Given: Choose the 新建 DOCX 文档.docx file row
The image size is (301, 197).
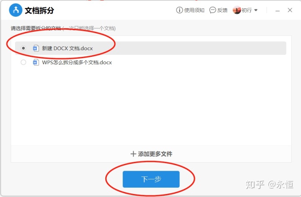Looking at the screenshot, I should pos(150,48).
